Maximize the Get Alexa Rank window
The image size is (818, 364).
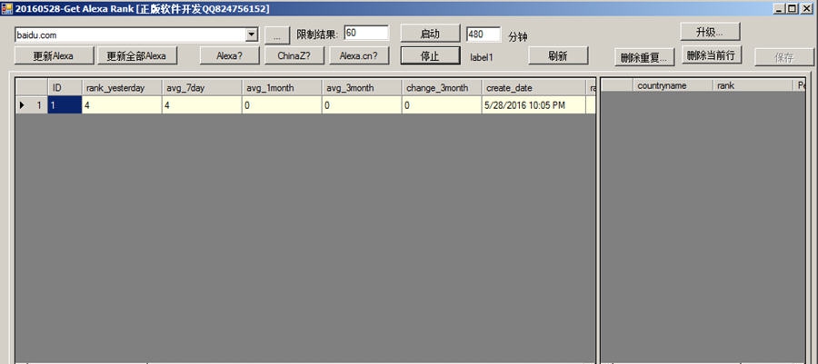tap(793, 9)
